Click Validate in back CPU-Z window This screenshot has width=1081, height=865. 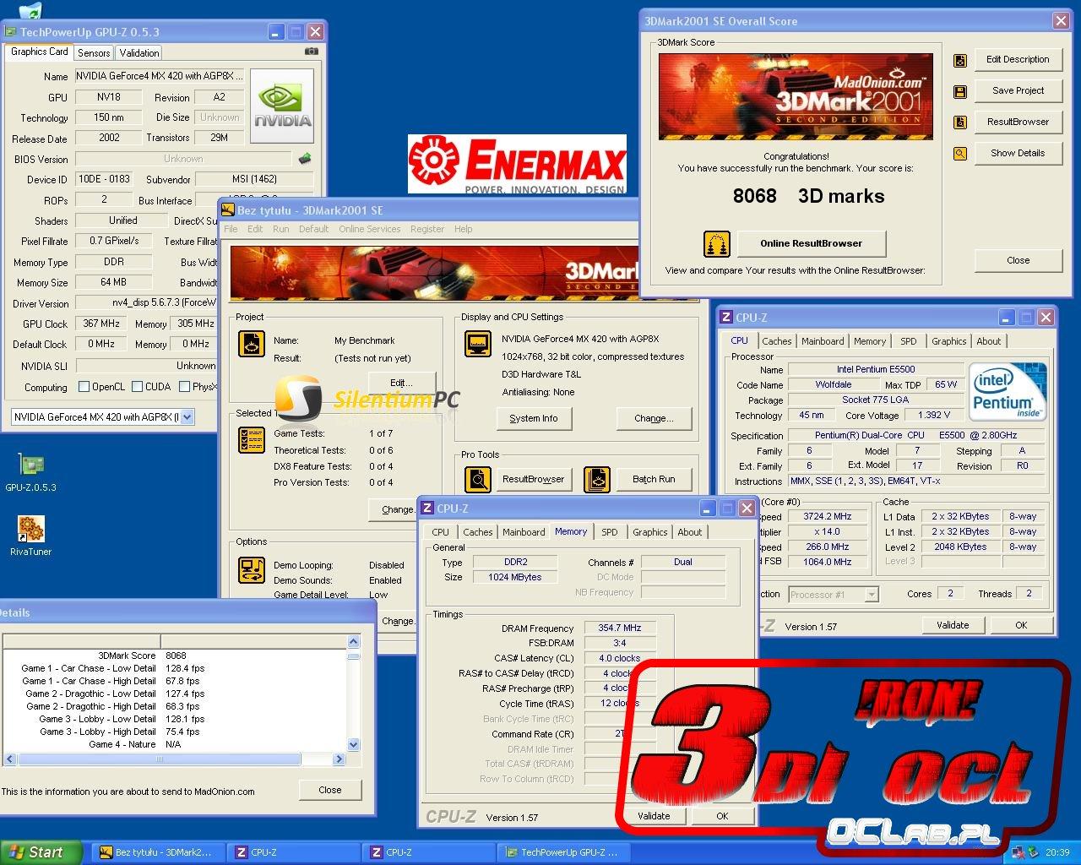click(x=953, y=625)
